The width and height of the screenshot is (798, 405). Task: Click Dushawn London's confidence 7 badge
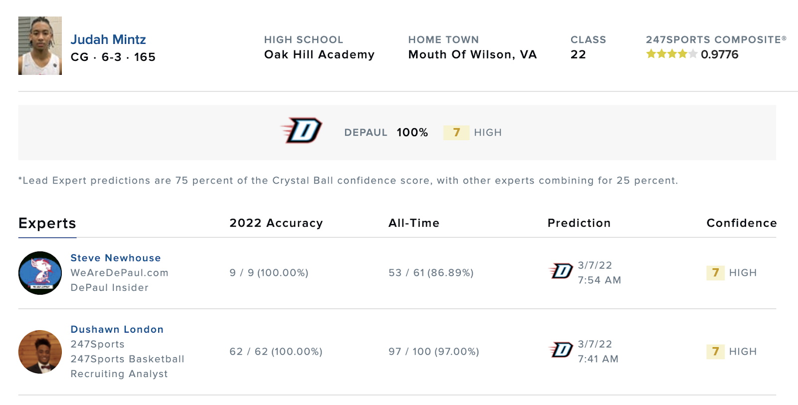pos(716,352)
